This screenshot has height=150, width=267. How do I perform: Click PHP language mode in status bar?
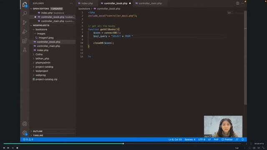tap(216, 140)
